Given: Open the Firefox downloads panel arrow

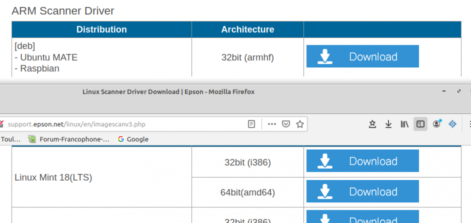Looking at the screenshot, I should pos(388,124).
